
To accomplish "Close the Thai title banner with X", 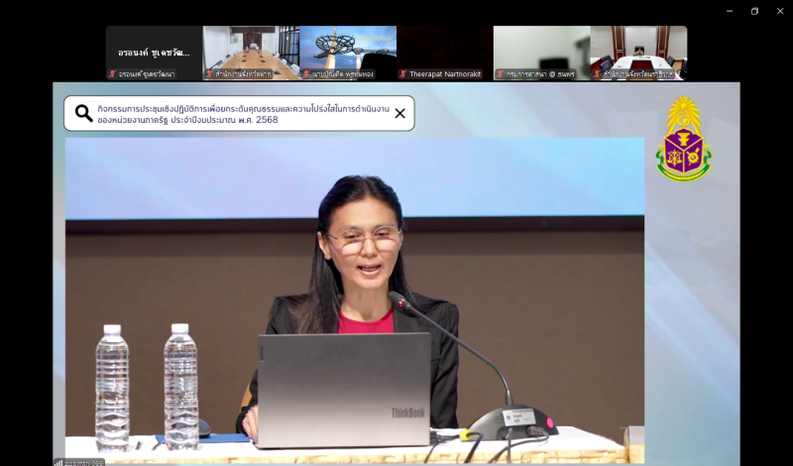I will (399, 113).
